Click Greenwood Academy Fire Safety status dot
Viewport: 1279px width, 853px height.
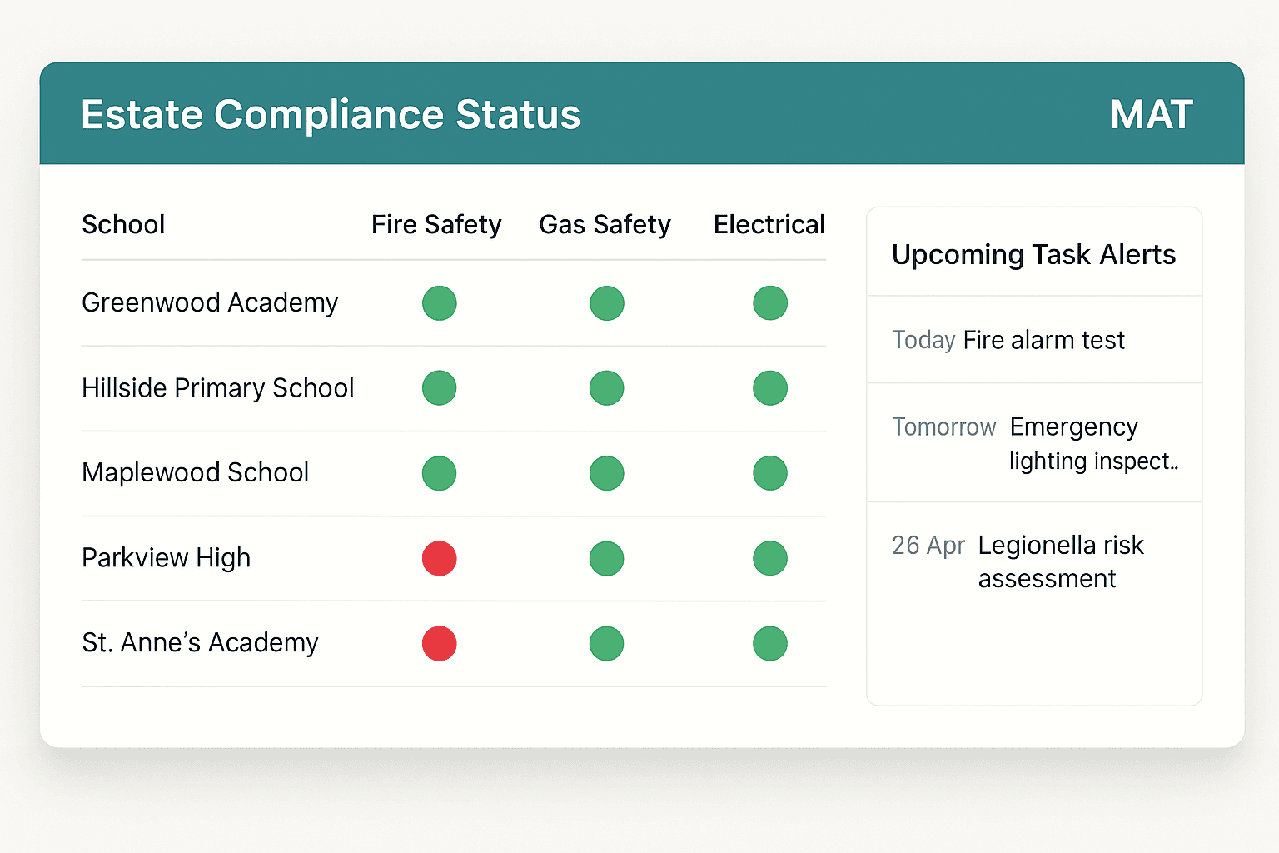pyautogui.click(x=439, y=303)
